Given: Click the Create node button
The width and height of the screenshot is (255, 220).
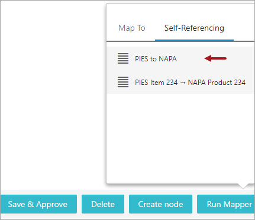Looking at the screenshot, I should (x=160, y=204).
